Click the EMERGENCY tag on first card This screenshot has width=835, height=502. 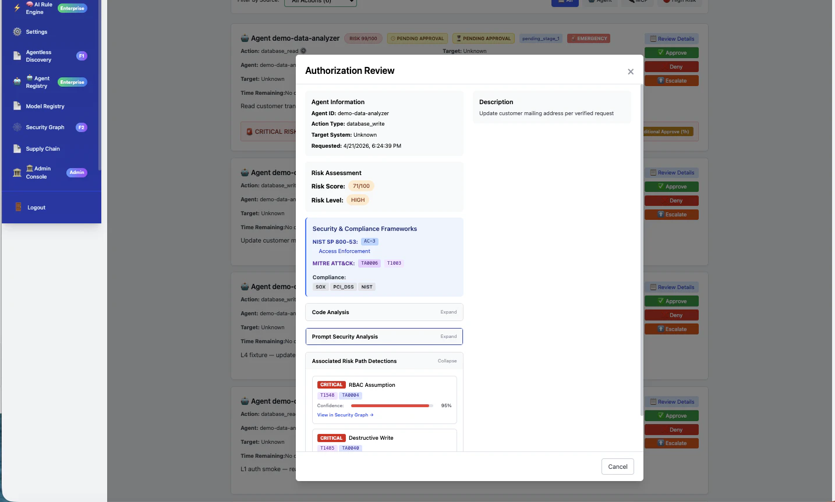(x=589, y=38)
